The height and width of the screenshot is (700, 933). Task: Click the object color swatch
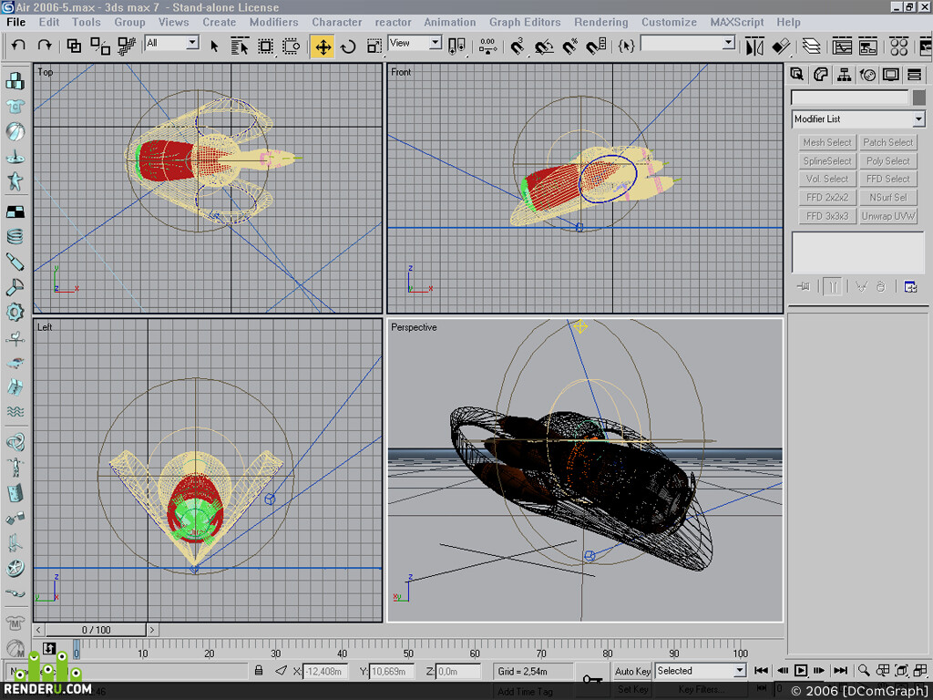click(x=918, y=98)
